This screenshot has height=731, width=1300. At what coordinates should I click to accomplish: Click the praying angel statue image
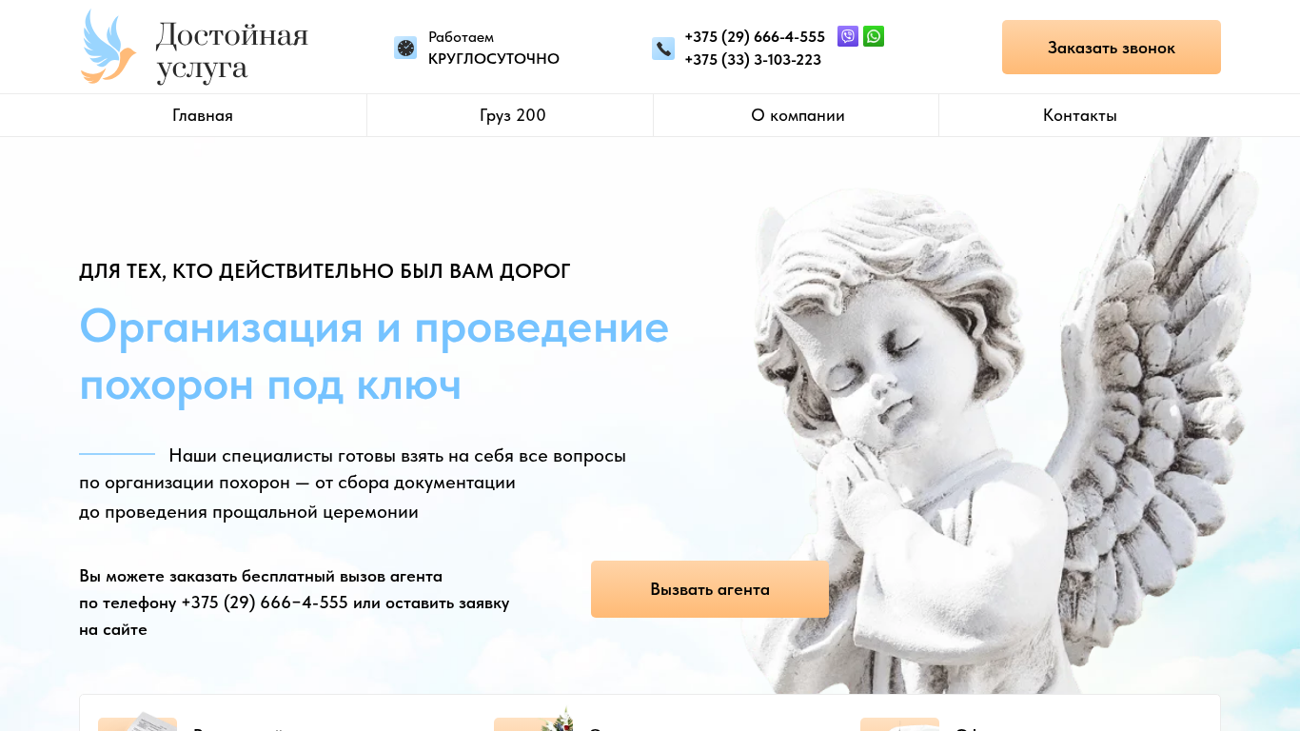click(990, 419)
